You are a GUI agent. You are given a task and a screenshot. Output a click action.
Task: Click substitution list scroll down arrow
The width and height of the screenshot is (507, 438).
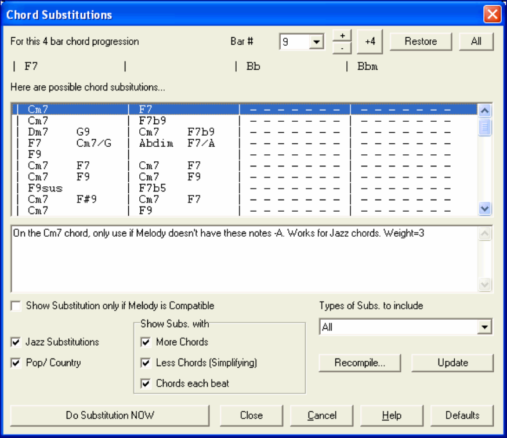(x=484, y=208)
